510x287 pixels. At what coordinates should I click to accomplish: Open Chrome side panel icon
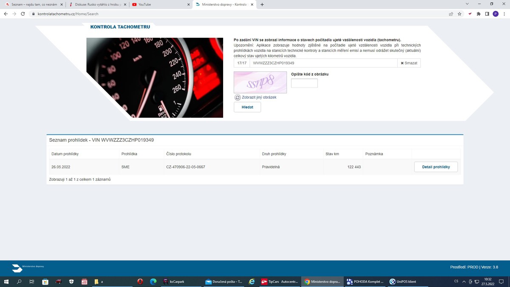[487, 14]
